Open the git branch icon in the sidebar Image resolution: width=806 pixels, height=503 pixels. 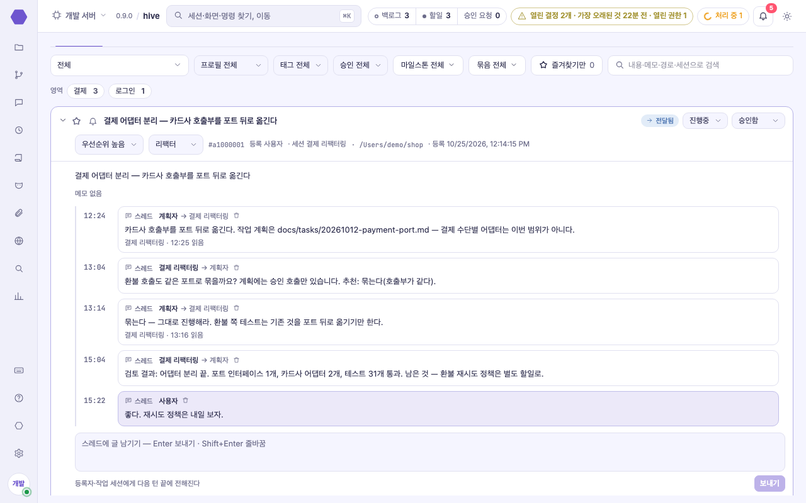(19, 75)
